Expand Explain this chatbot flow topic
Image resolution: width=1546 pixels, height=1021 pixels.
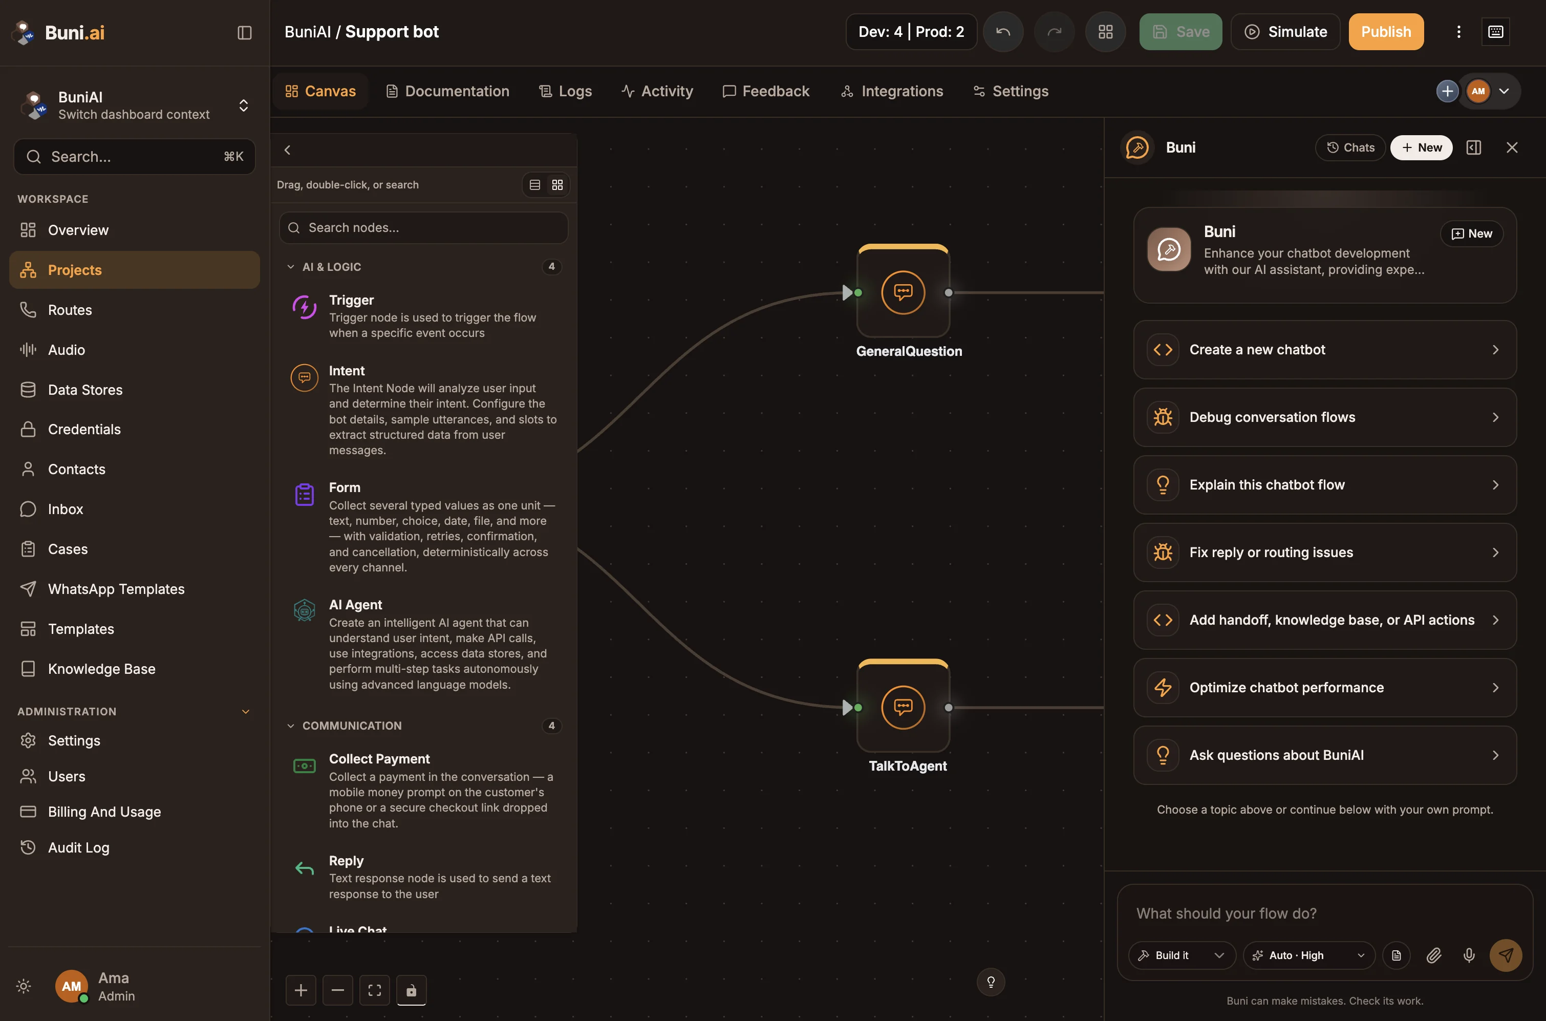(x=1325, y=485)
